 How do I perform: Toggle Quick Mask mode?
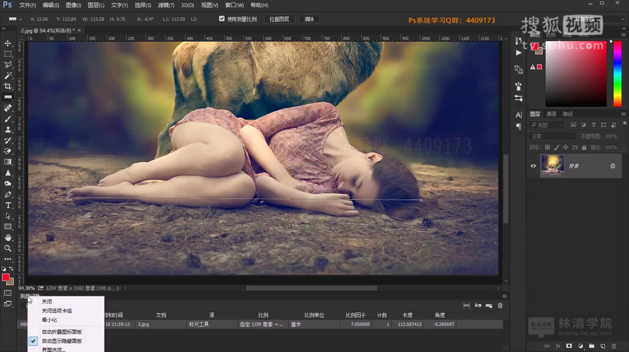point(8,293)
